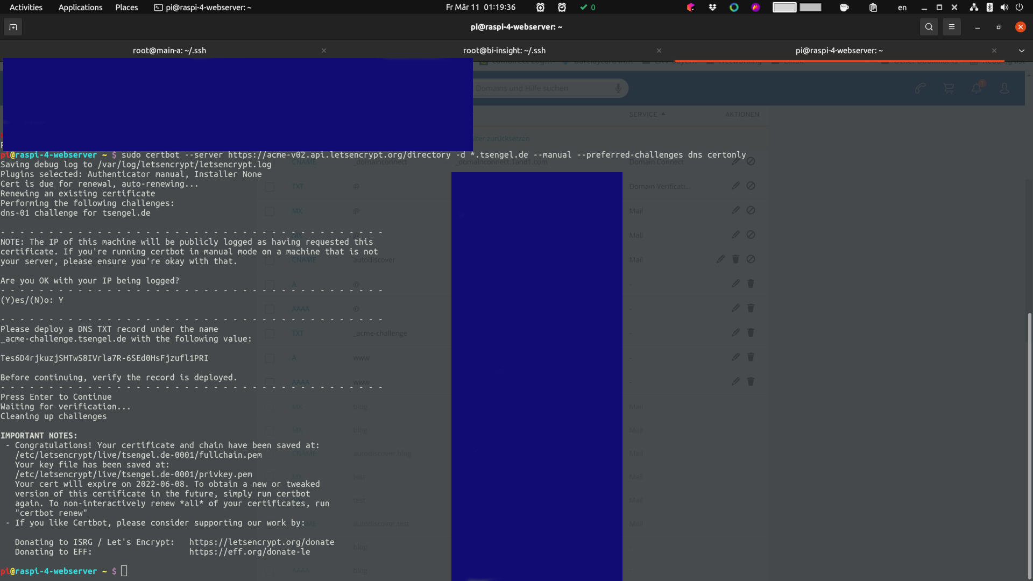Open the network connection status icon
1033x581 pixels.
(974, 7)
